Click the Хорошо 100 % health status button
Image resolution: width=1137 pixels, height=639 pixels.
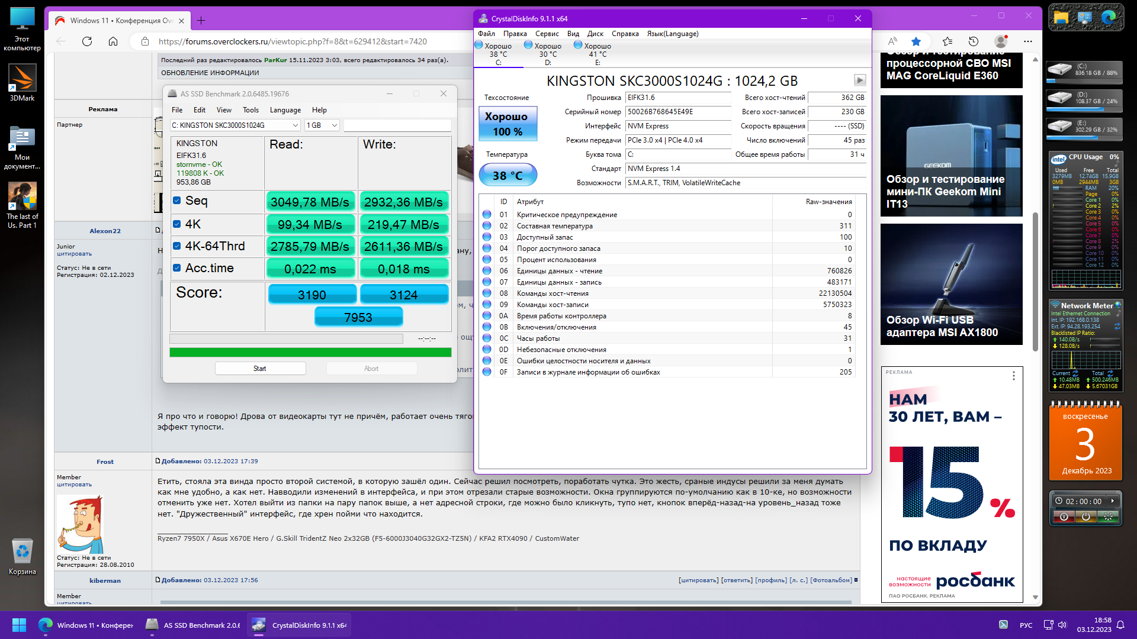(508, 124)
